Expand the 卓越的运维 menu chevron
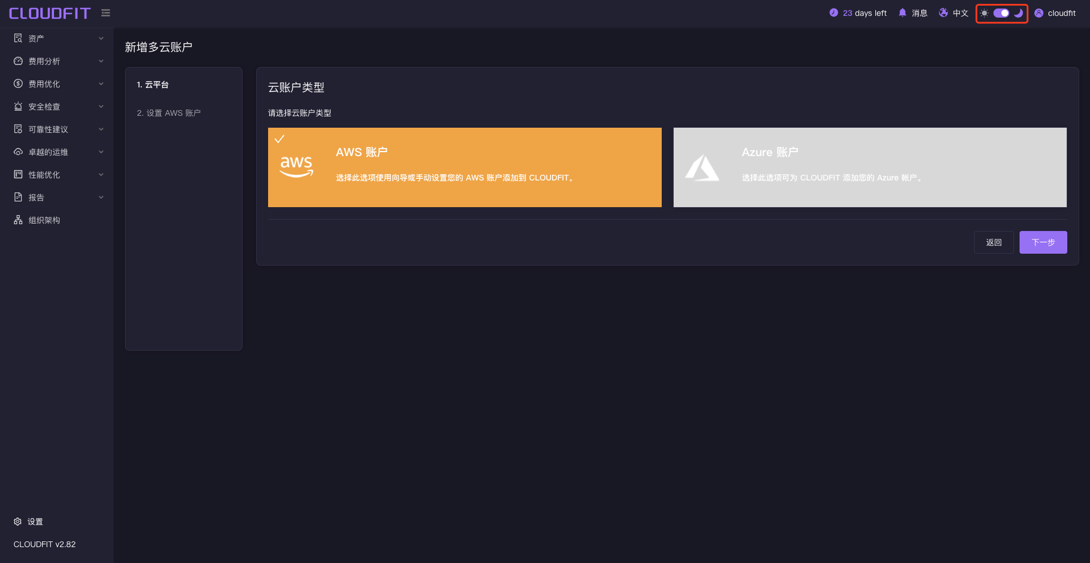Viewport: 1090px width, 563px height. pos(101,152)
